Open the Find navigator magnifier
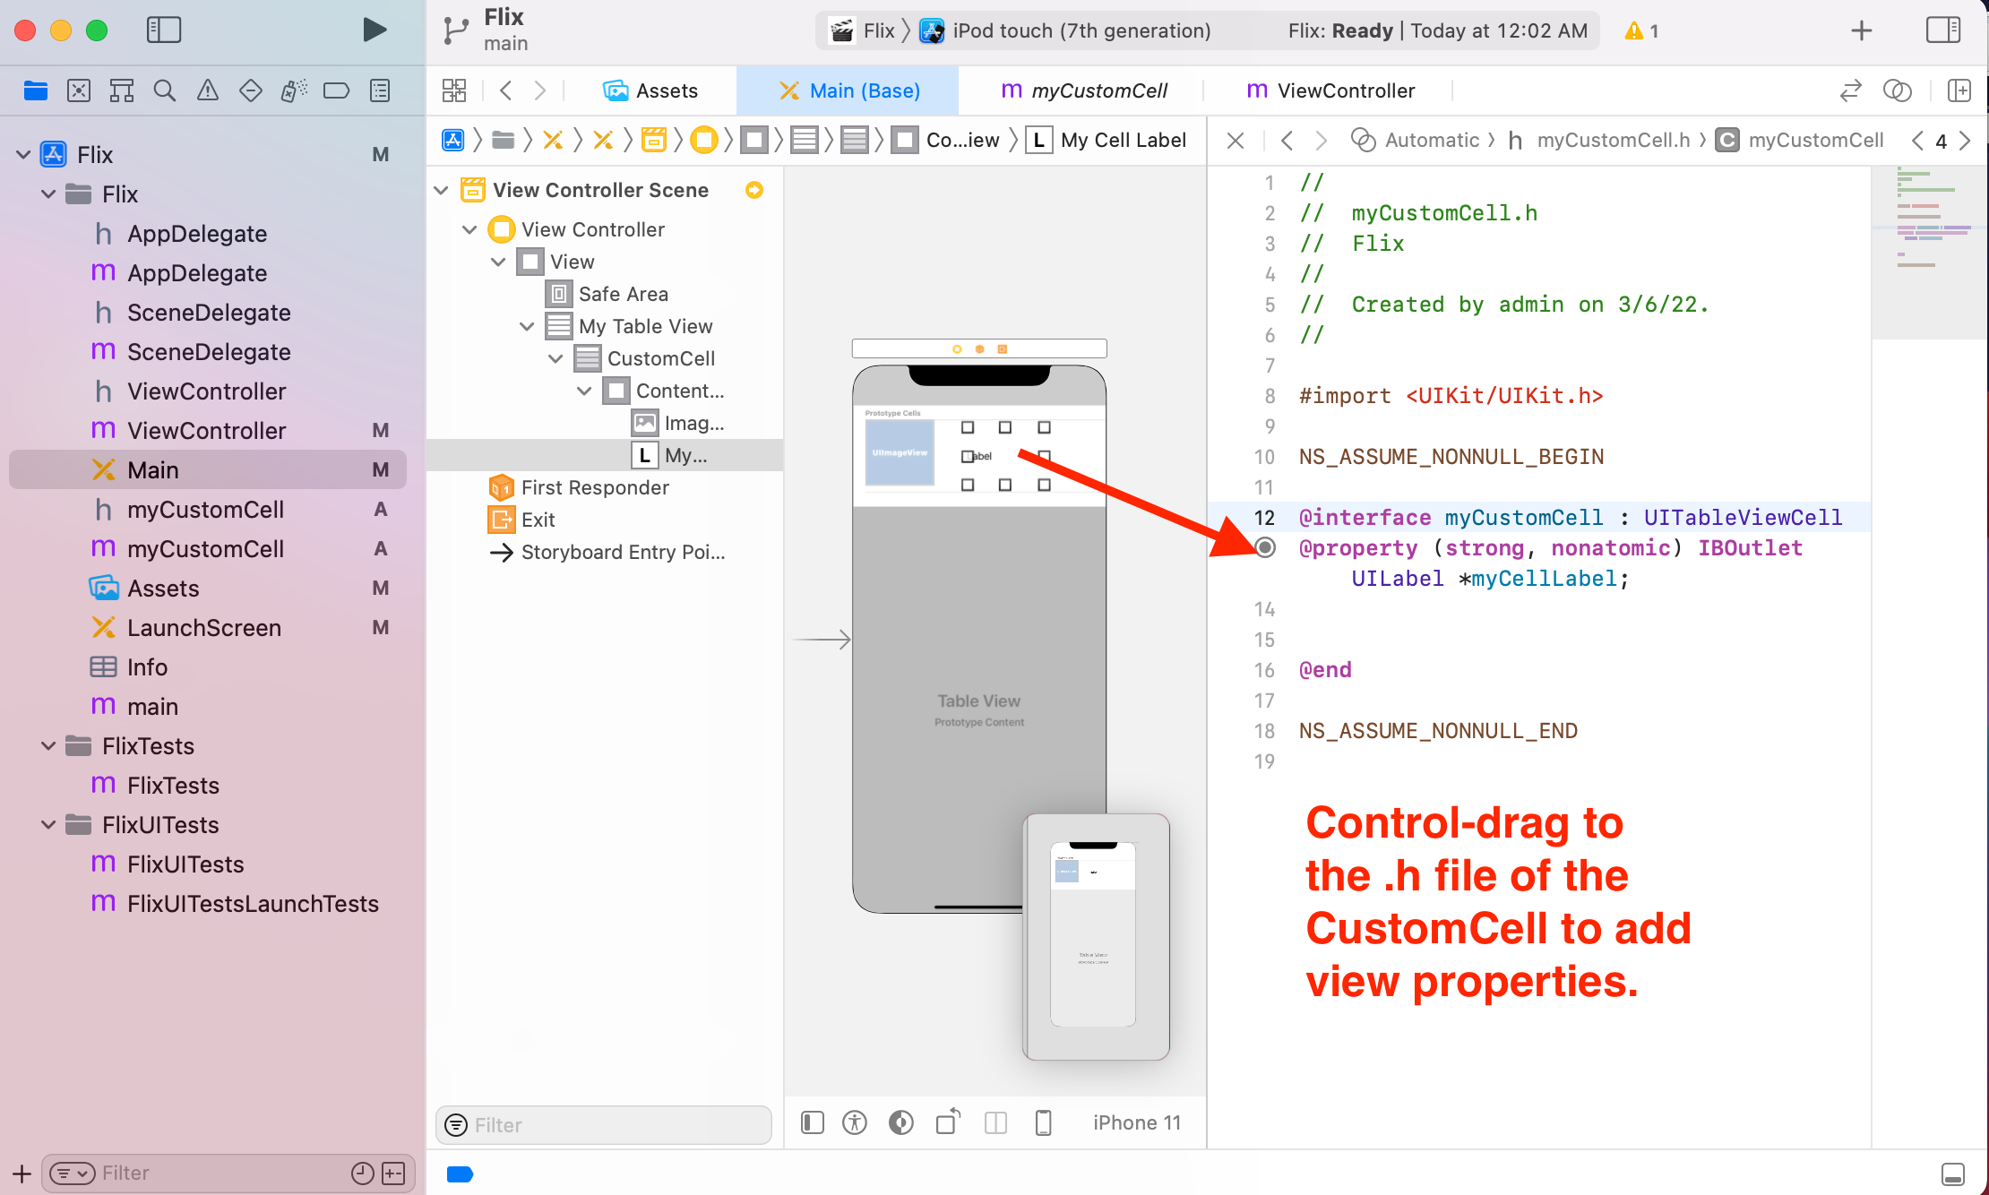The height and width of the screenshot is (1195, 1989). [x=165, y=90]
